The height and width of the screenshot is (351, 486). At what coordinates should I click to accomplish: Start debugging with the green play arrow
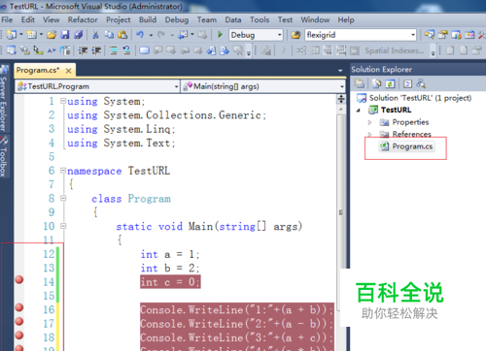pos(220,35)
